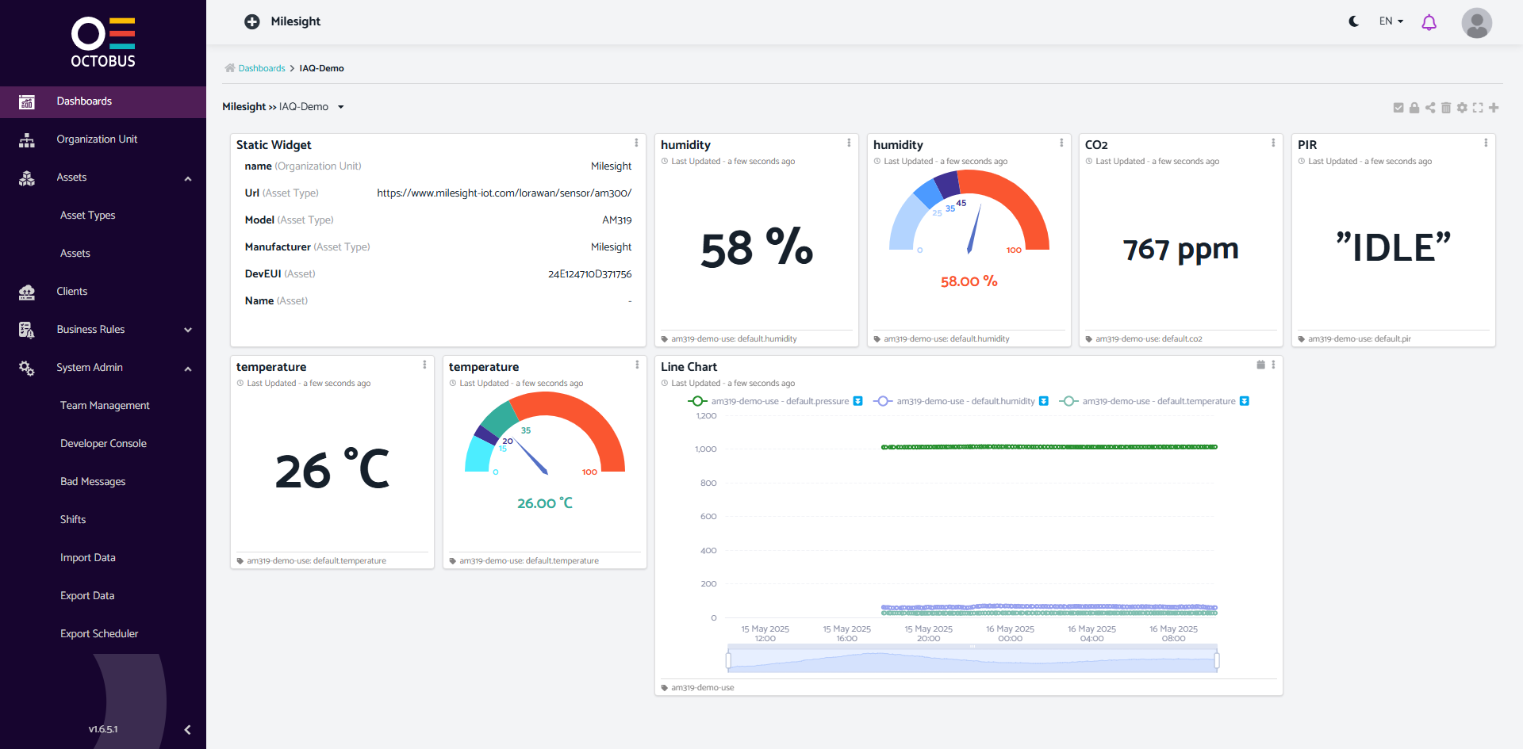Screen dimensions: 1523x749
Task: Toggle default.humidity series in legend
Action: [x=953, y=401]
